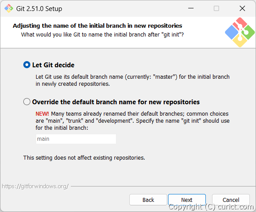Click the greyed-out maximize window button
This screenshot has height=212, width=256.
coord(216,8)
